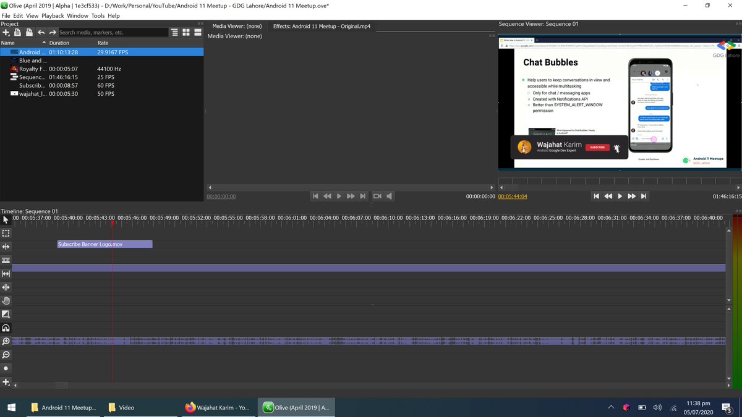Open the Transition tool menu
Viewport: 742px width, 417px height.
pyautogui.click(x=6, y=314)
